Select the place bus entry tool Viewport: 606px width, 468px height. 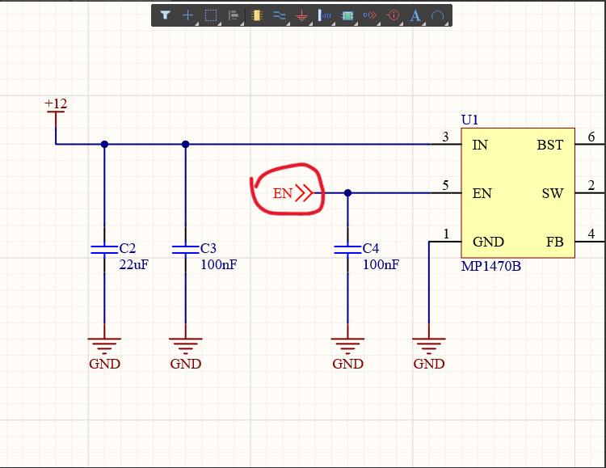324,15
